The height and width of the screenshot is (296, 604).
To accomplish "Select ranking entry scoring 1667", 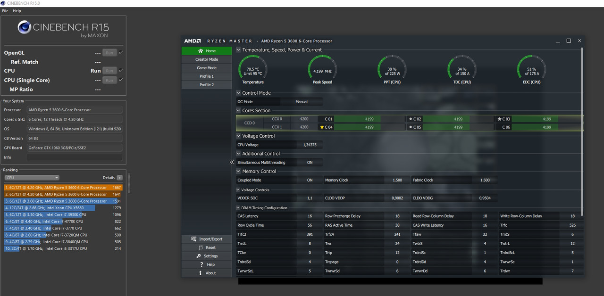I will pyautogui.click(x=63, y=188).
